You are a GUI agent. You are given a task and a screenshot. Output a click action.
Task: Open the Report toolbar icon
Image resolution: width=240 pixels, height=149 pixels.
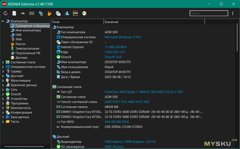pos(14,13)
